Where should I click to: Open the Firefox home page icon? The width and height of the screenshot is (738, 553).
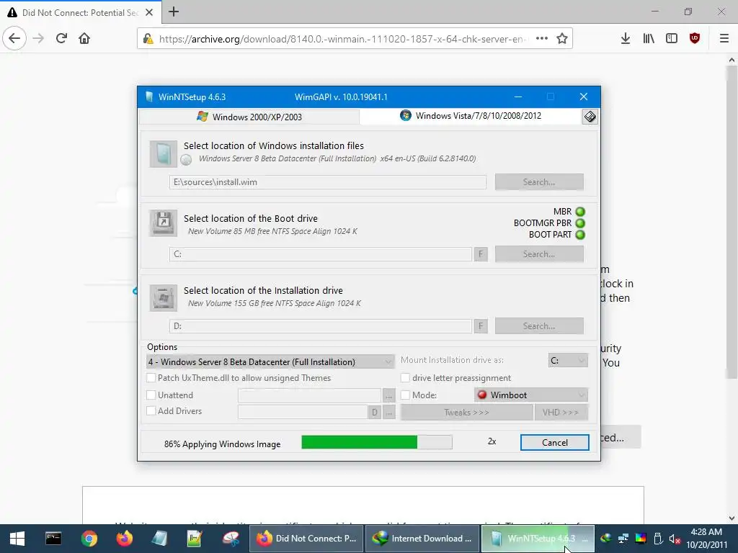pos(84,38)
